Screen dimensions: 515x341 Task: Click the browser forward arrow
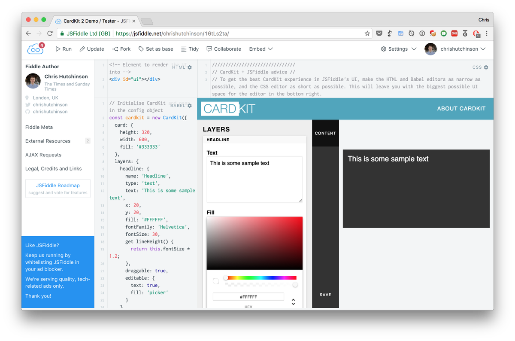[39, 33]
